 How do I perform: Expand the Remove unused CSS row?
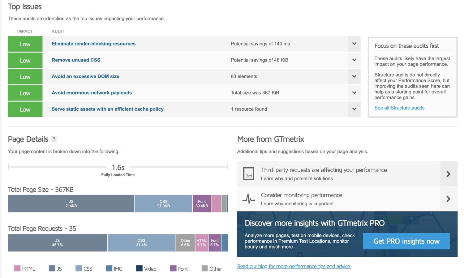coord(354,60)
